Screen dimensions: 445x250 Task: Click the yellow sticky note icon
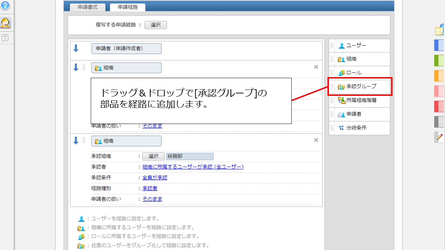[440, 31]
